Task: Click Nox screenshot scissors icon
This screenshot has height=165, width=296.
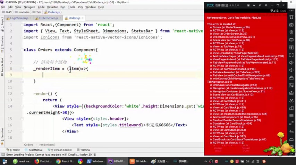Action: pos(291,100)
